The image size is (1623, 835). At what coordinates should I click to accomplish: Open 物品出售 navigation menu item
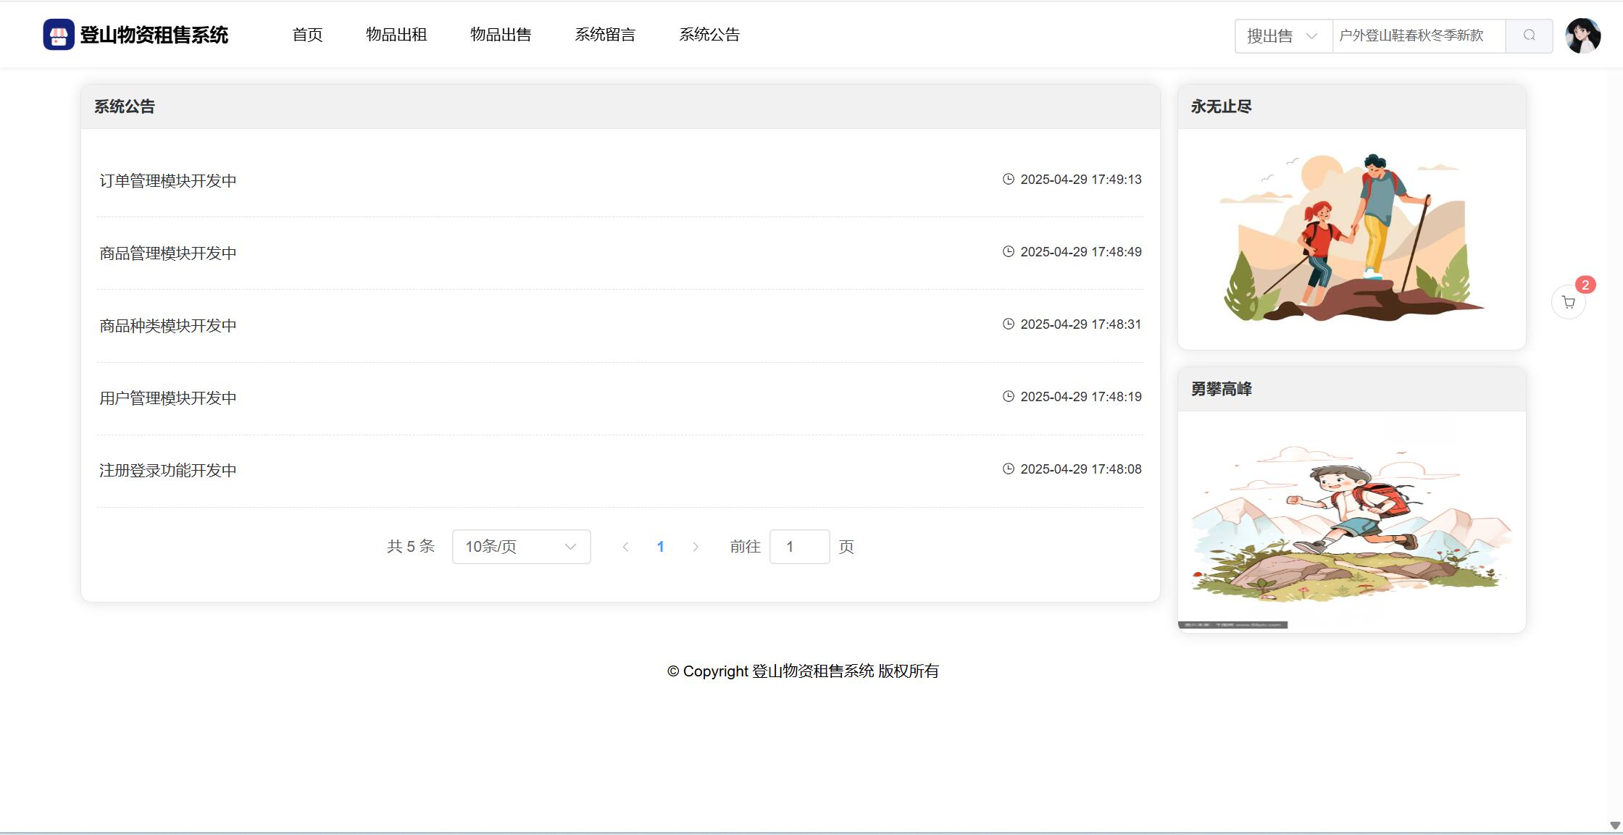(x=501, y=35)
